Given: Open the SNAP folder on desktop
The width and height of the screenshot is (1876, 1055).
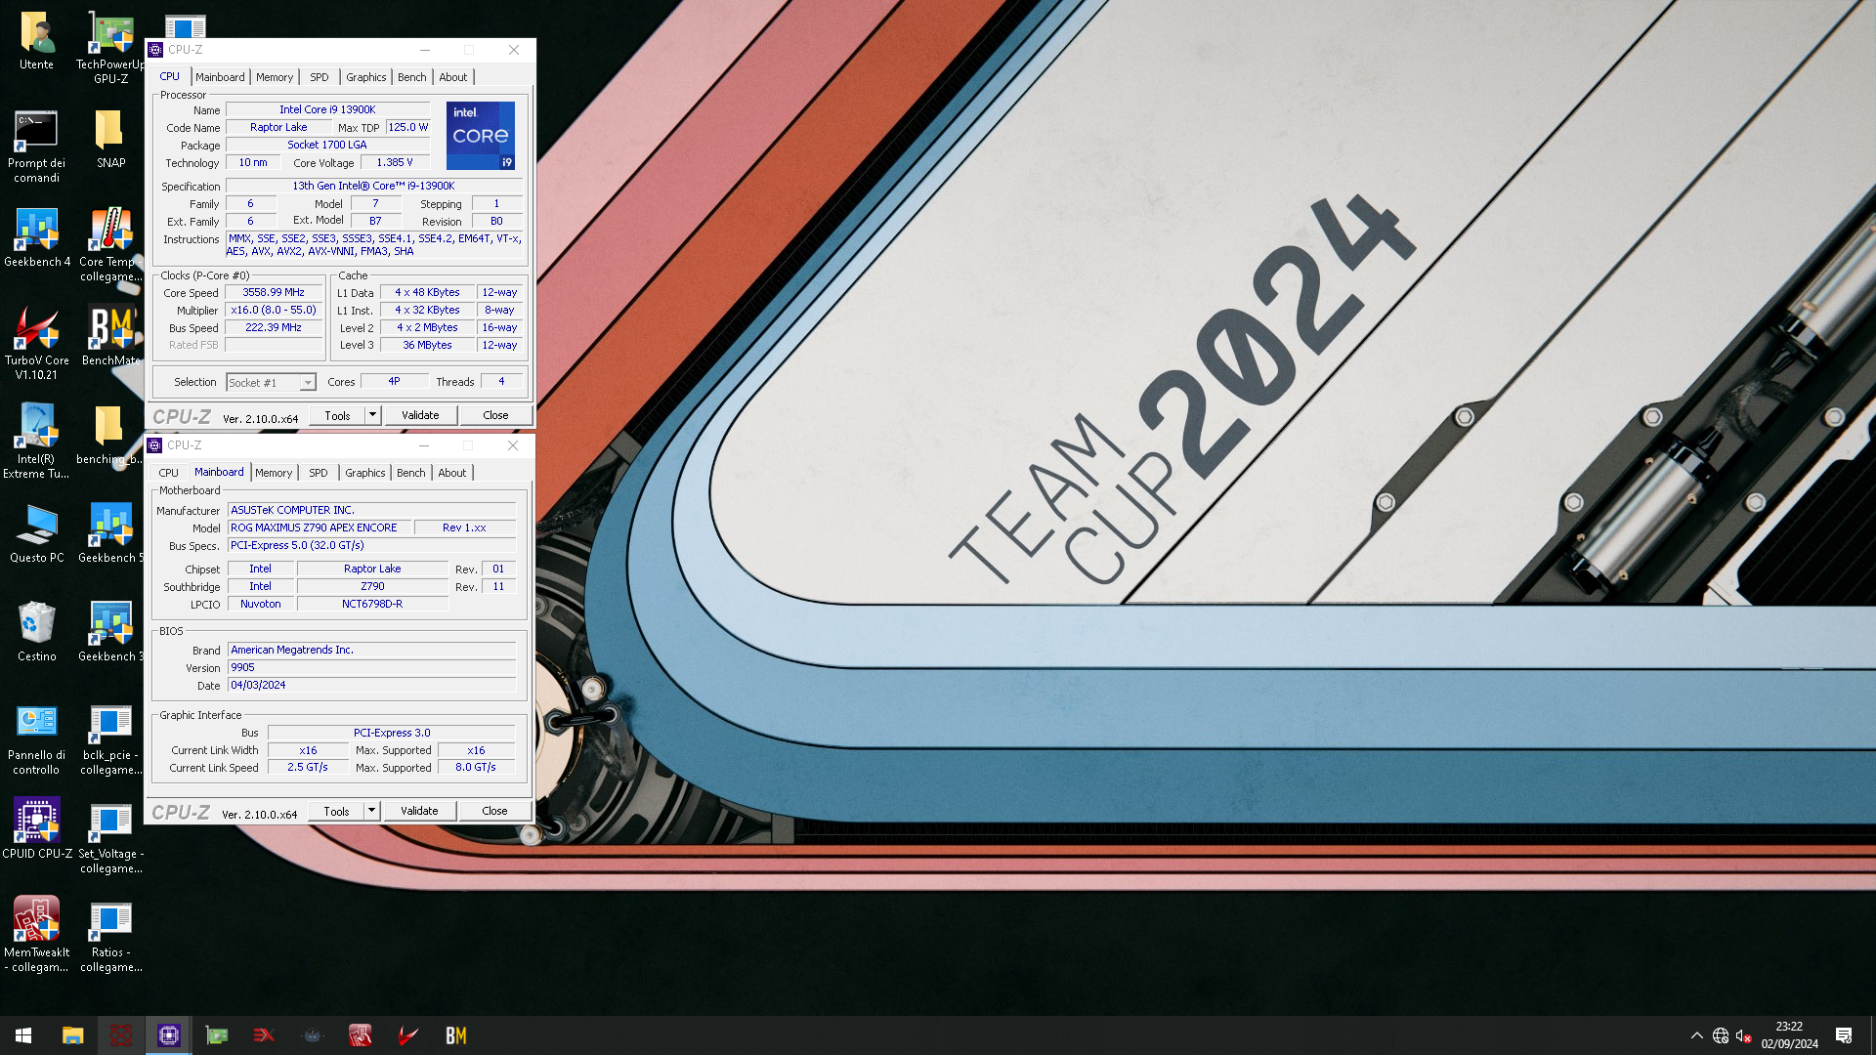Looking at the screenshot, I should [x=110, y=140].
